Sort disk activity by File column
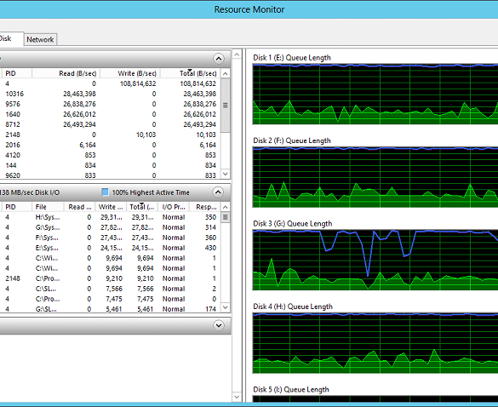 pyautogui.click(x=48, y=207)
